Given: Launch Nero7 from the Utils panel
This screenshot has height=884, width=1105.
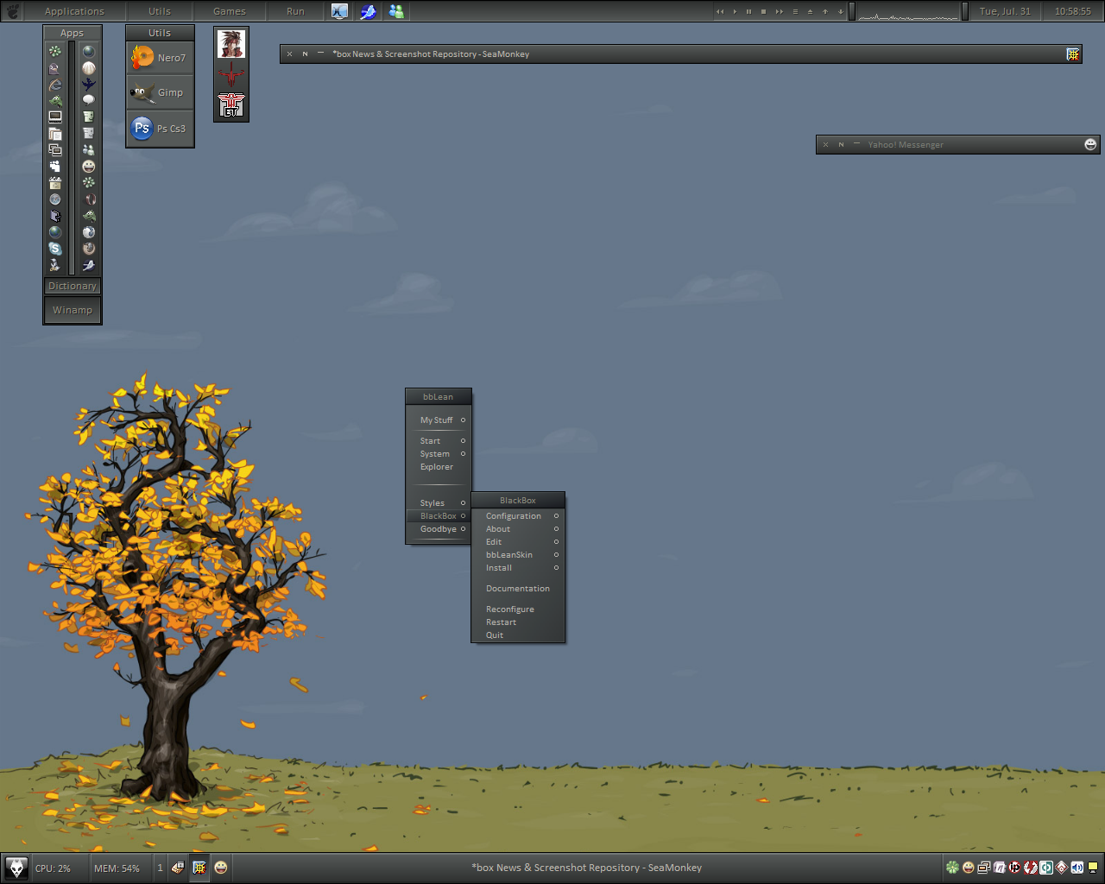Looking at the screenshot, I should pyautogui.click(x=160, y=58).
